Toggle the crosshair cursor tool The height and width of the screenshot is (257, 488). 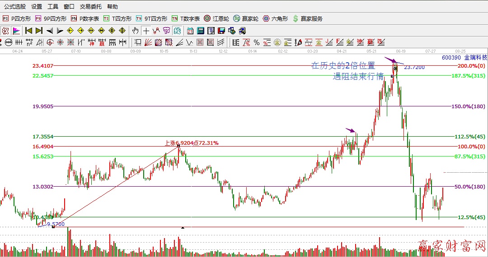146,31
